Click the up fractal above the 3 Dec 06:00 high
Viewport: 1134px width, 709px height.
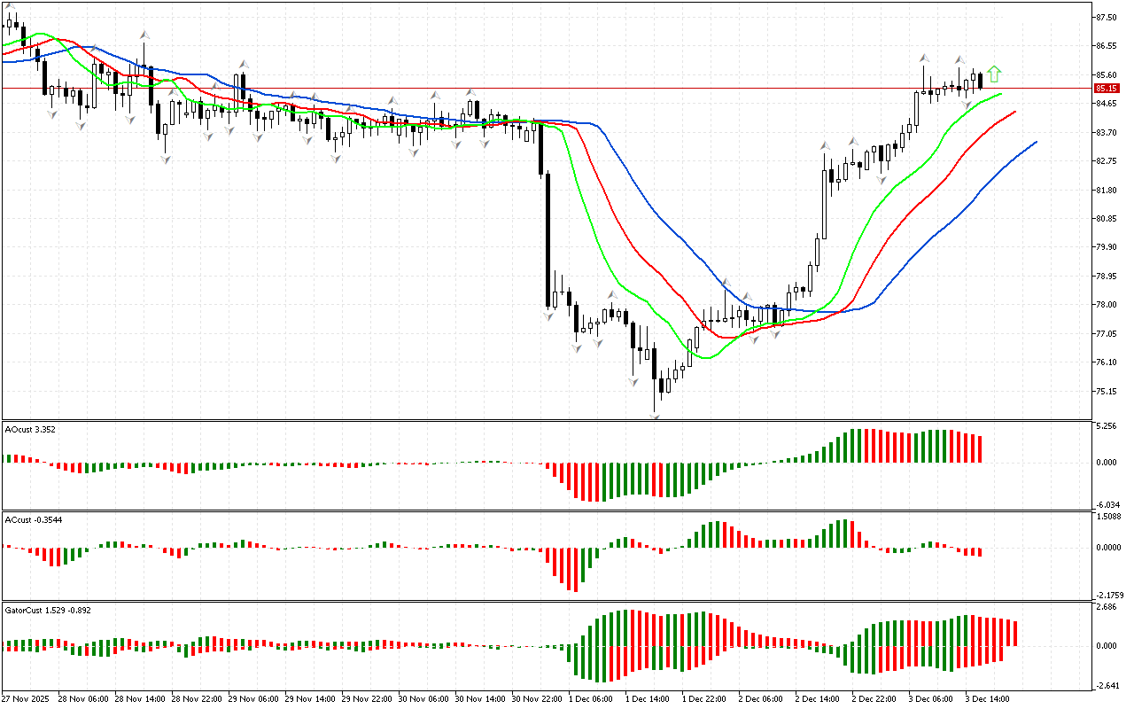pos(923,58)
